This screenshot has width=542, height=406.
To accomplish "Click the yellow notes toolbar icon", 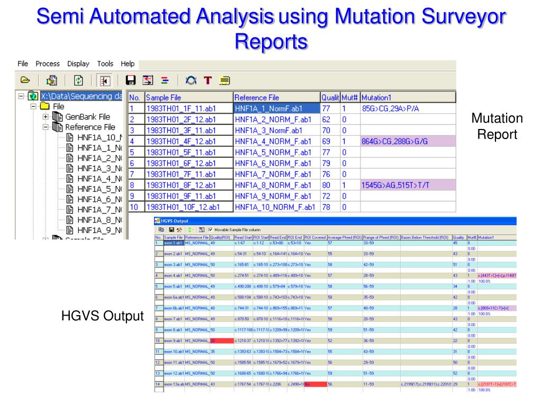I will coord(224,81).
